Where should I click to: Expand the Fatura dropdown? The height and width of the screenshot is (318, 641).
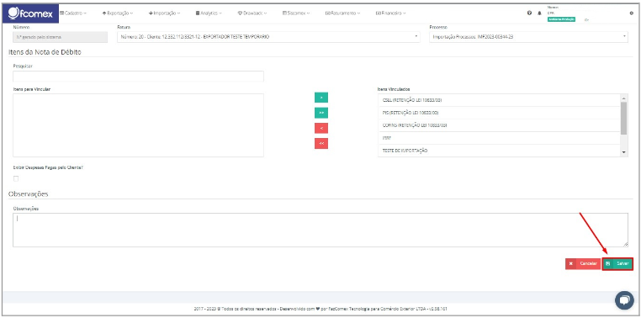pyautogui.click(x=268, y=37)
